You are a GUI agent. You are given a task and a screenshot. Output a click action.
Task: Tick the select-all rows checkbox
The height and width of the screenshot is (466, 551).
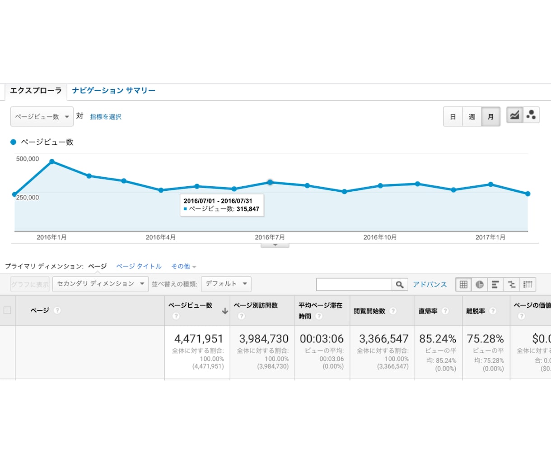click(7, 310)
